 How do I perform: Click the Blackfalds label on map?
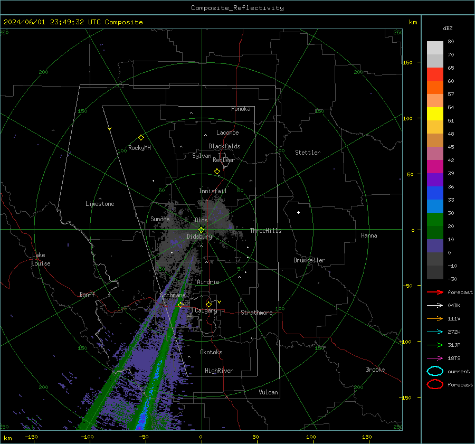(224, 146)
